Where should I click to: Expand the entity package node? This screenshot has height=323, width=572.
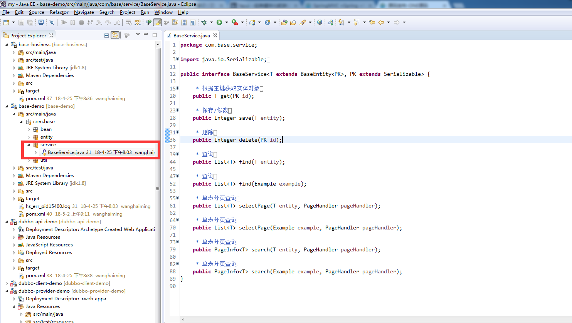tap(29, 137)
